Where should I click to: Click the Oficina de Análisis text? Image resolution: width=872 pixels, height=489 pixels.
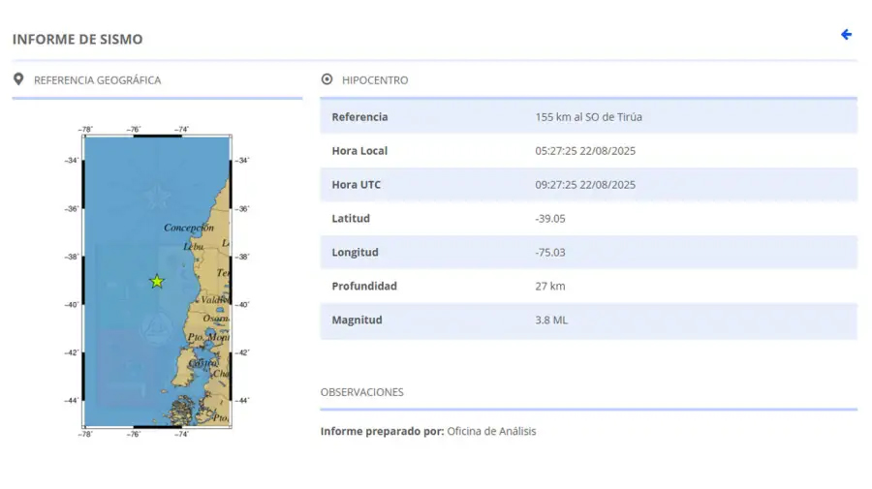point(491,431)
